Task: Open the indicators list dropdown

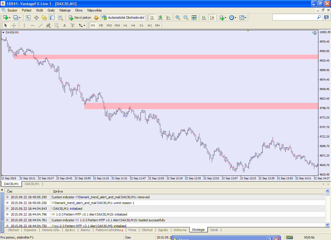Action: (223, 18)
